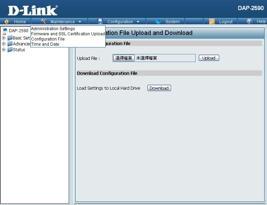
Task: Click the DAP-2590 computer icon in tree
Action: [5, 31]
